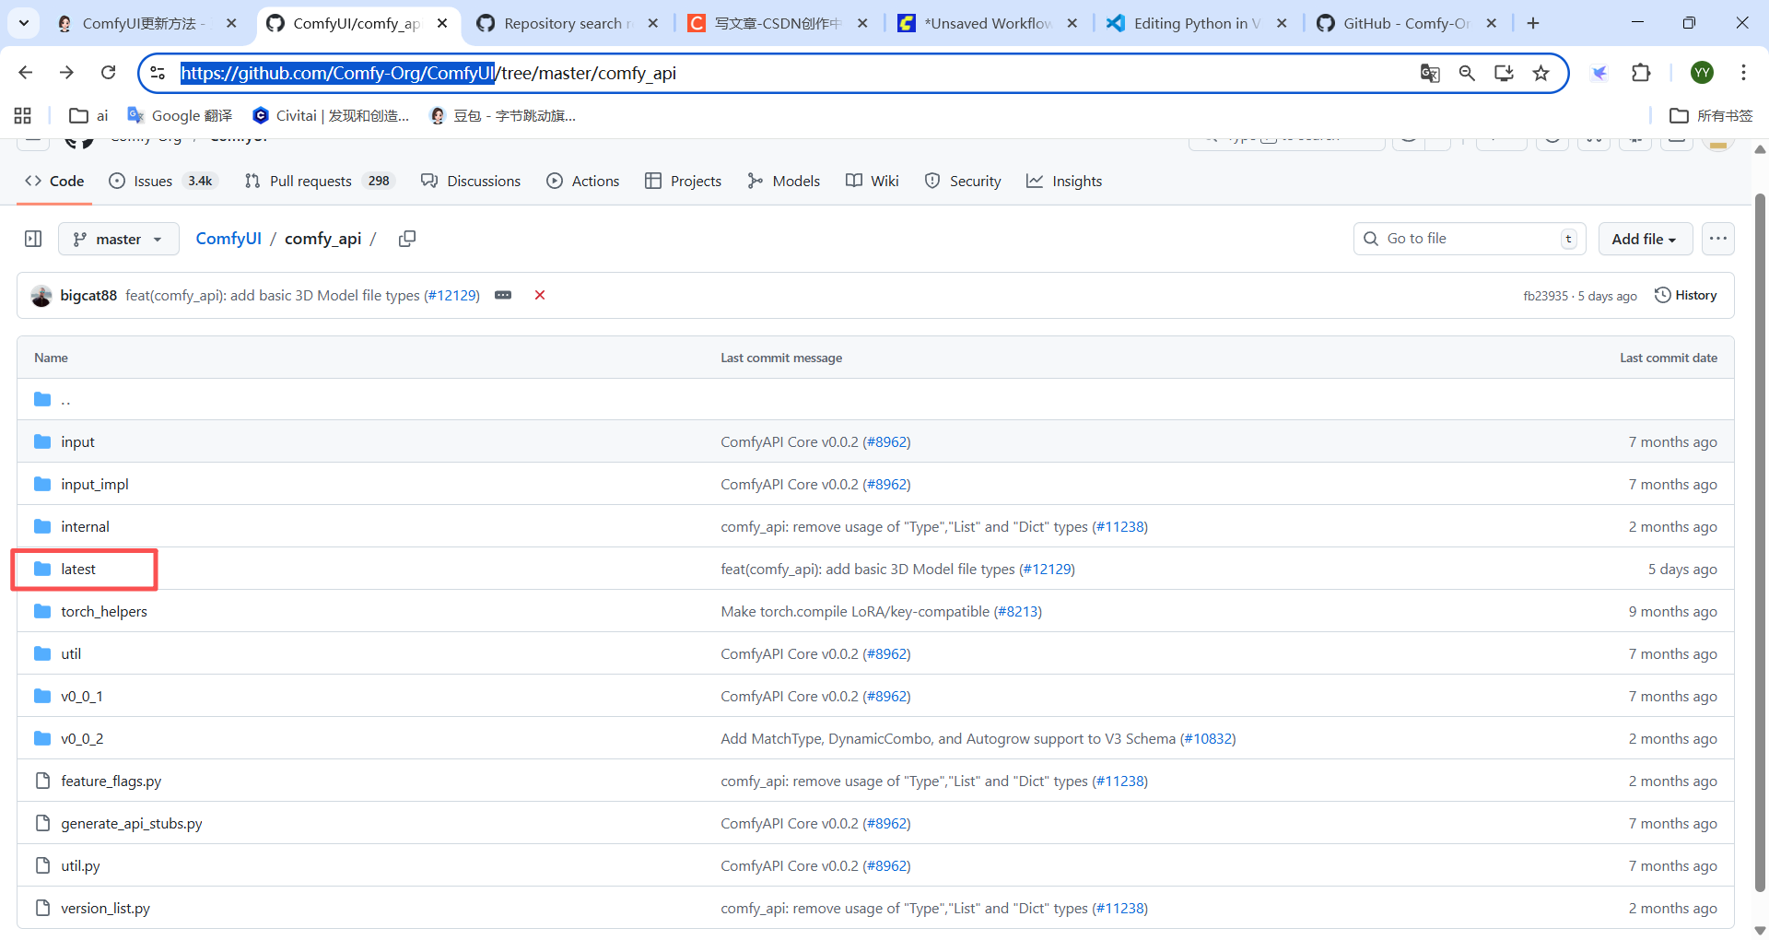This screenshot has width=1769, height=940.
Task: Open the internal folder
Action: tap(85, 526)
